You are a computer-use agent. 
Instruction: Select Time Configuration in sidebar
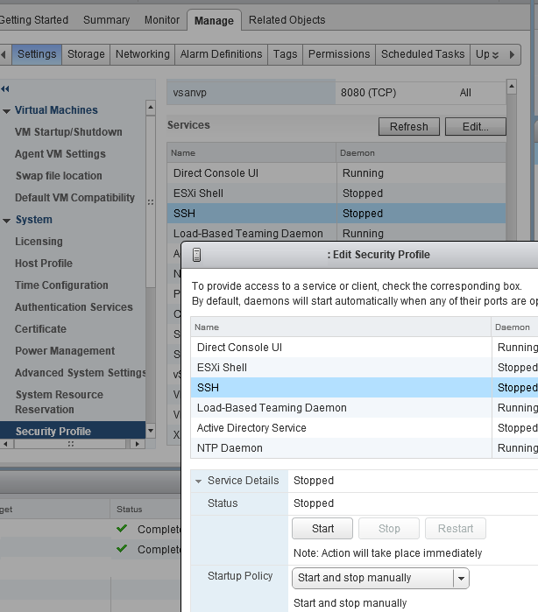point(61,285)
